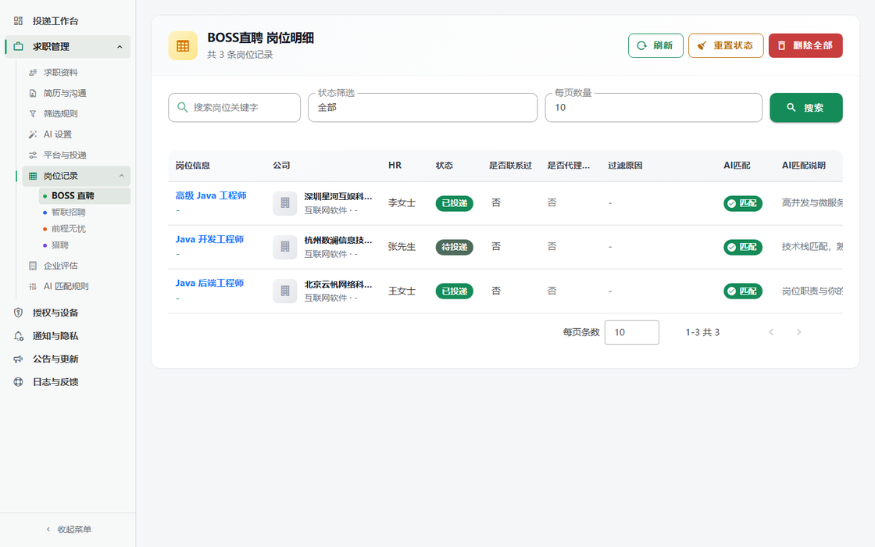Click HR name 李女士

402,203
